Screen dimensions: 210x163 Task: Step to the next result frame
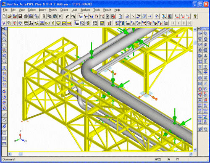coord(184,23)
